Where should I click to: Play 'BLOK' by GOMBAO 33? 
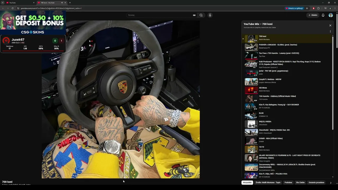[x=287, y=115]
